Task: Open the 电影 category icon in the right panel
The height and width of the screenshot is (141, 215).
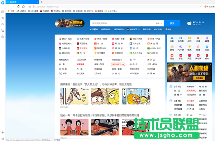Action: coord(172,39)
